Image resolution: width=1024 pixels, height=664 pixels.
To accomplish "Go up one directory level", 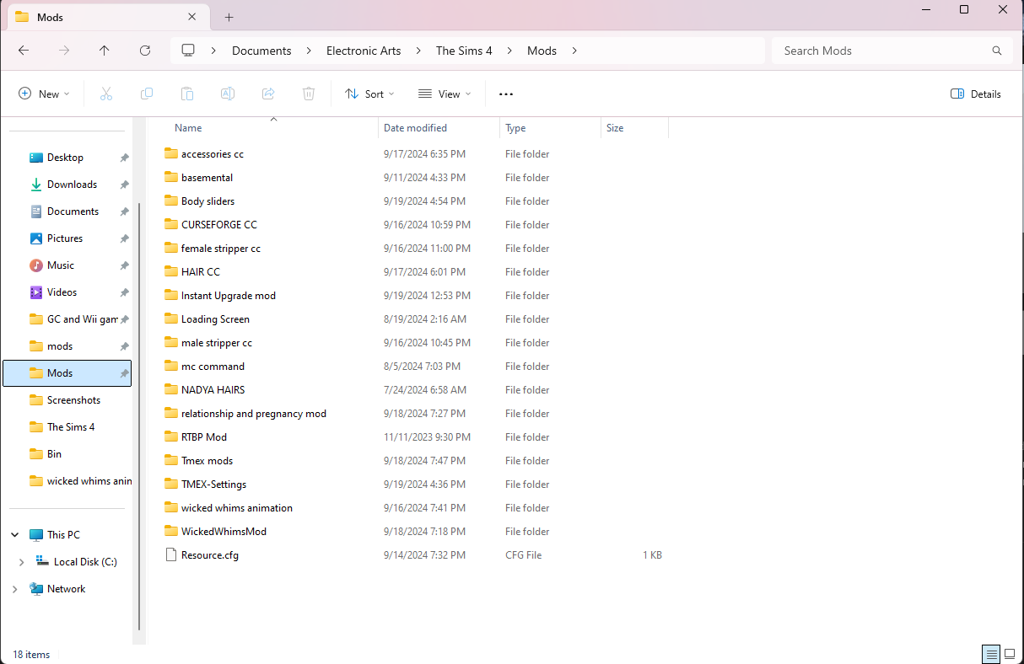I will pos(105,51).
